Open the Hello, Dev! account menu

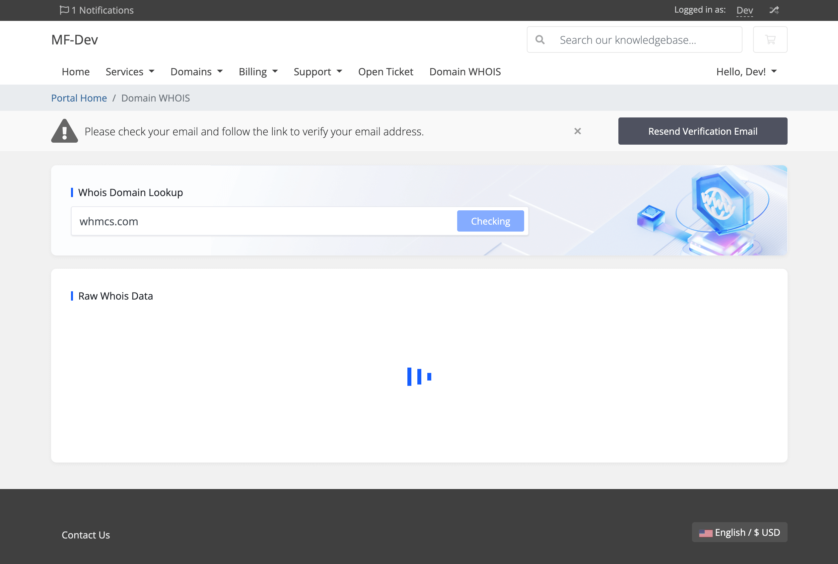[747, 72]
